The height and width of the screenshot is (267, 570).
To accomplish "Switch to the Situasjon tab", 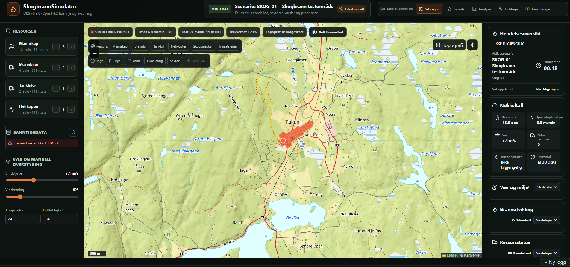I will click(429, 9).
